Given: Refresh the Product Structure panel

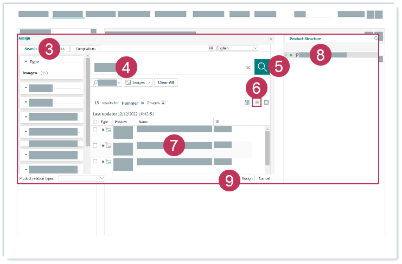Looking at the screenshot, I should [376, 39].
